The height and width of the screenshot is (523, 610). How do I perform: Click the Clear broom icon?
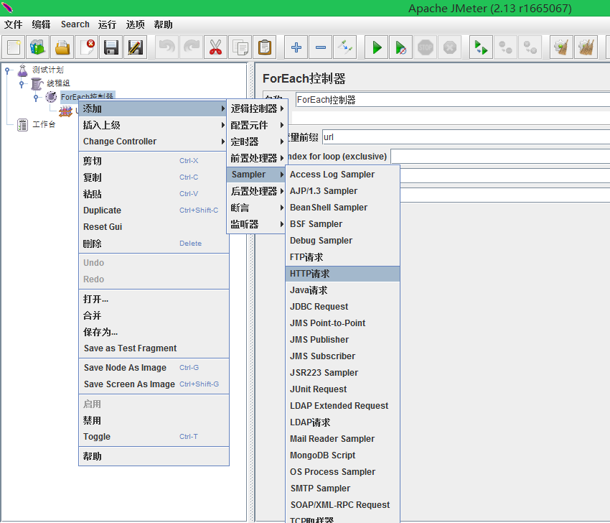(x=561, y=47)
